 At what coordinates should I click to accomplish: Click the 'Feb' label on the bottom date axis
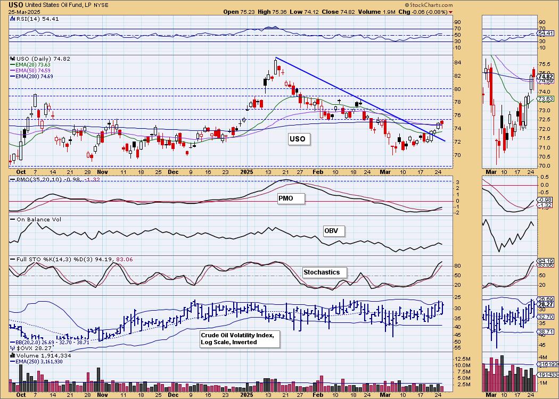click(318, 395)
